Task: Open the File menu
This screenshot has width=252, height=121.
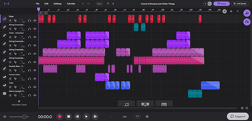Action: (x=37, y=4)
